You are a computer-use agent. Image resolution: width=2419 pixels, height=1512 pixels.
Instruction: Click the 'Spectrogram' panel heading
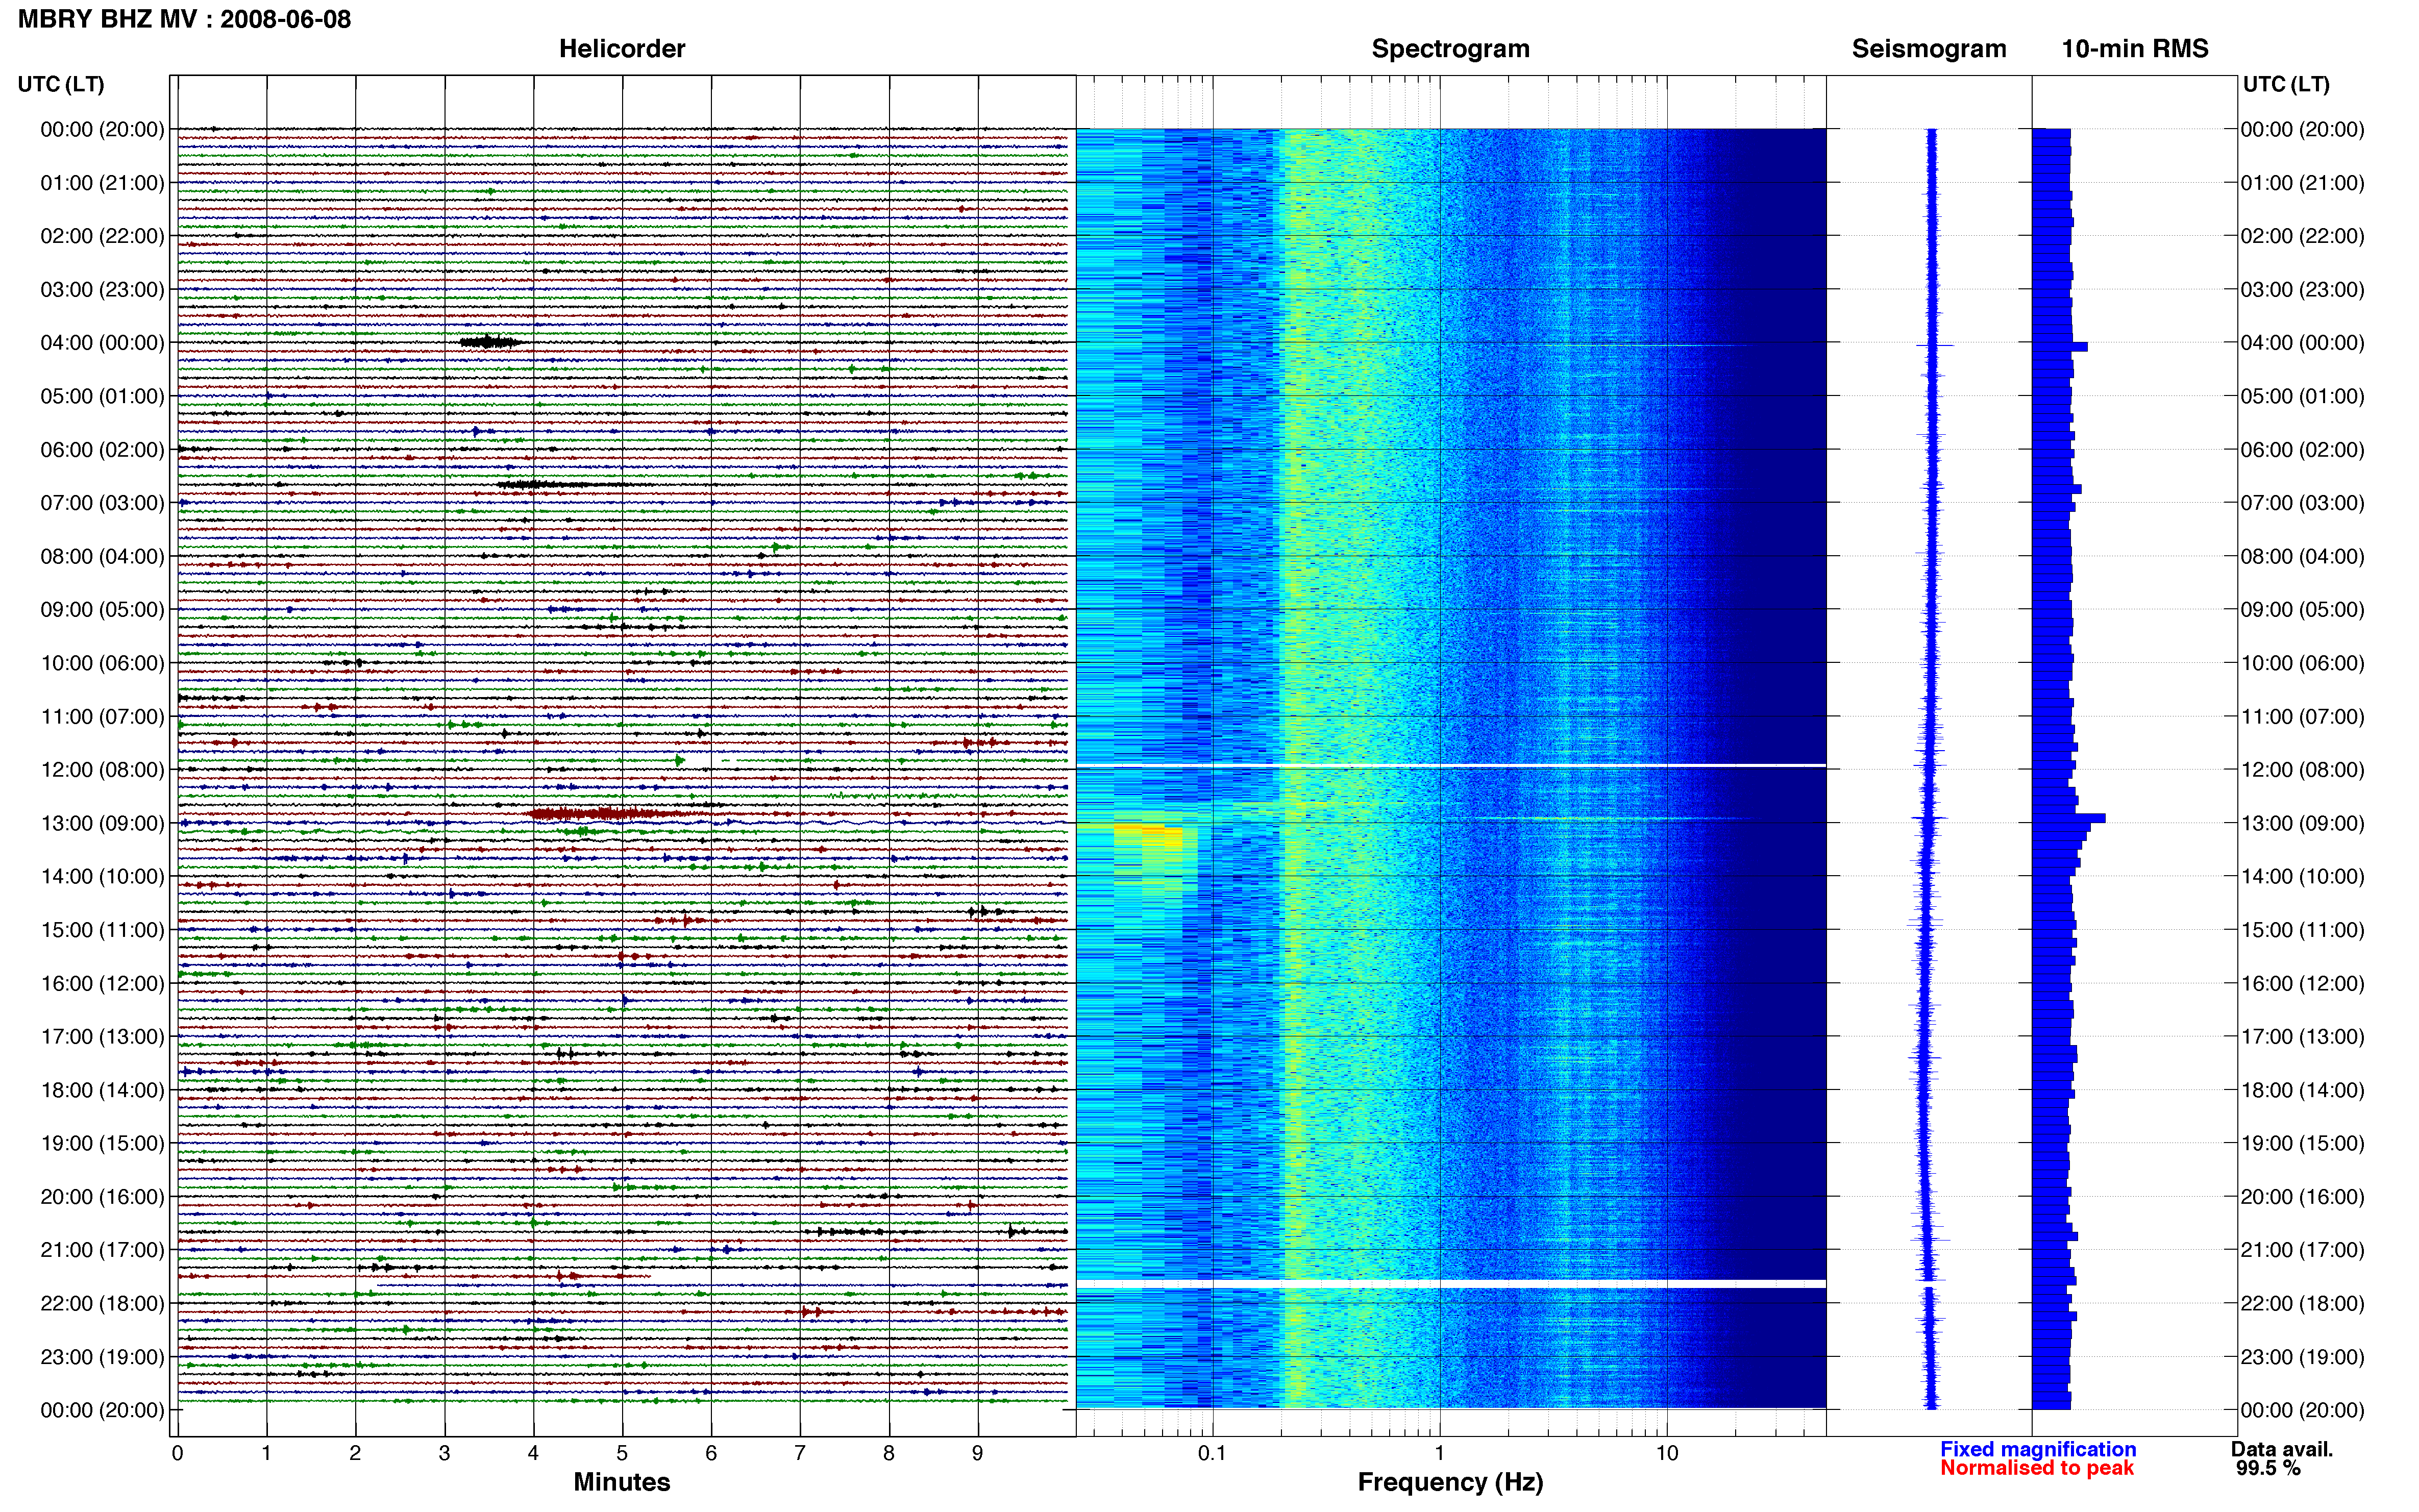click(1450, 49)
